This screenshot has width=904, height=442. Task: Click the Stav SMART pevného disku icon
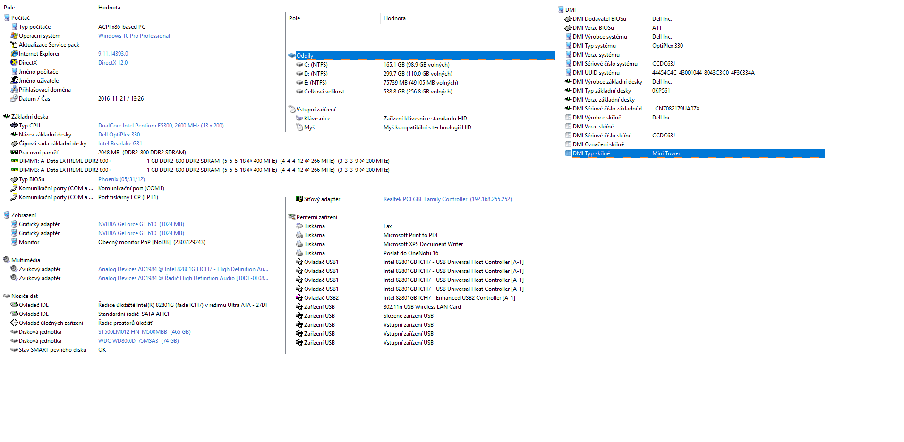click(x=14, y=350)
